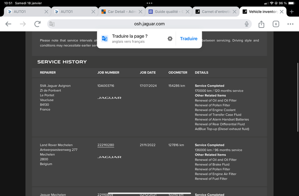The height and width of the screenshot is (196, 299).
Task: Click '170000 km / 120 months service' text
Action: tap(219, 91)
